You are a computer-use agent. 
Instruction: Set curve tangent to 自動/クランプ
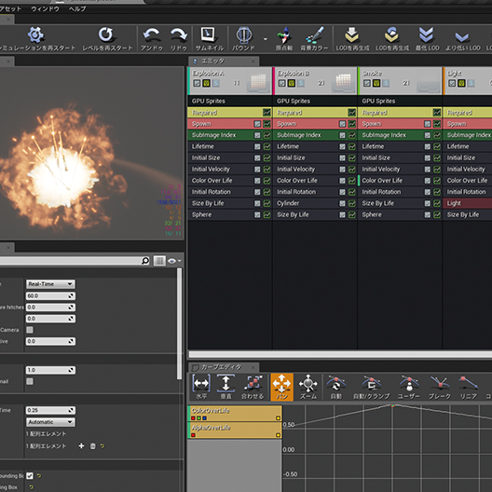(371, 383)
